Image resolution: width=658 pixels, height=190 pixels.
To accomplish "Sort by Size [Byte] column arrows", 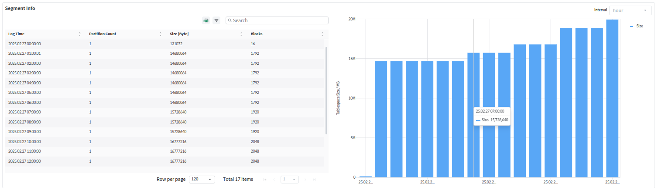I will click(241, 34).
